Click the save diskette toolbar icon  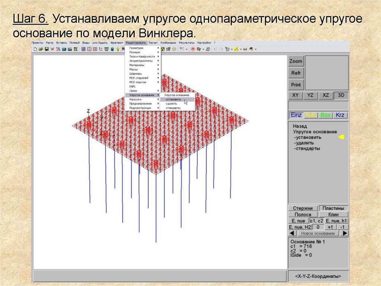pyautogui.click(x=47, y=49)
